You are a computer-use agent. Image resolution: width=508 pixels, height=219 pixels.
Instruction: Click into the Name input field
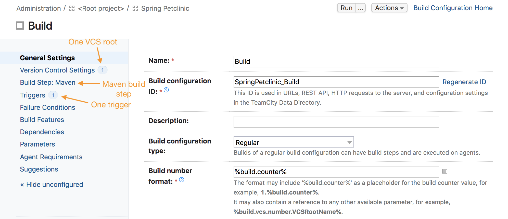[x=336, y=62]
